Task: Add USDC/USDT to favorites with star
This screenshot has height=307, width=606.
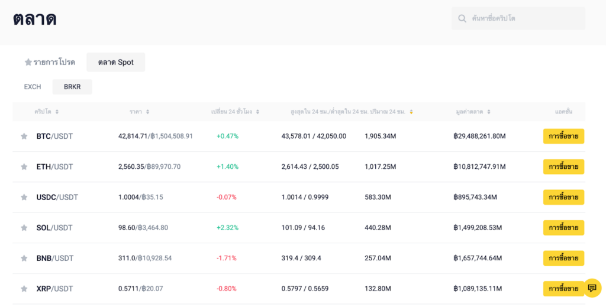Action: pos(24,197)
